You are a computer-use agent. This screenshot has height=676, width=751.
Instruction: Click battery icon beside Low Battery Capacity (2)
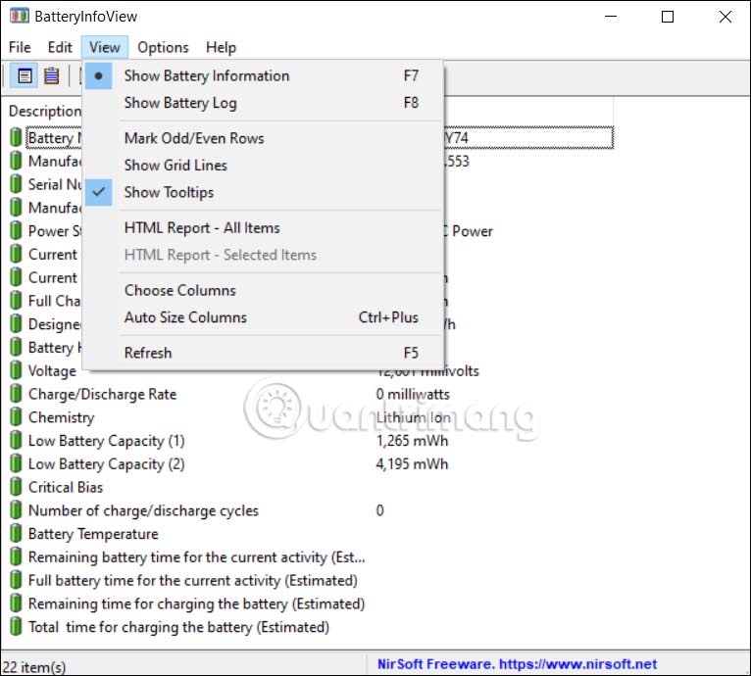(x=16, y=463)
